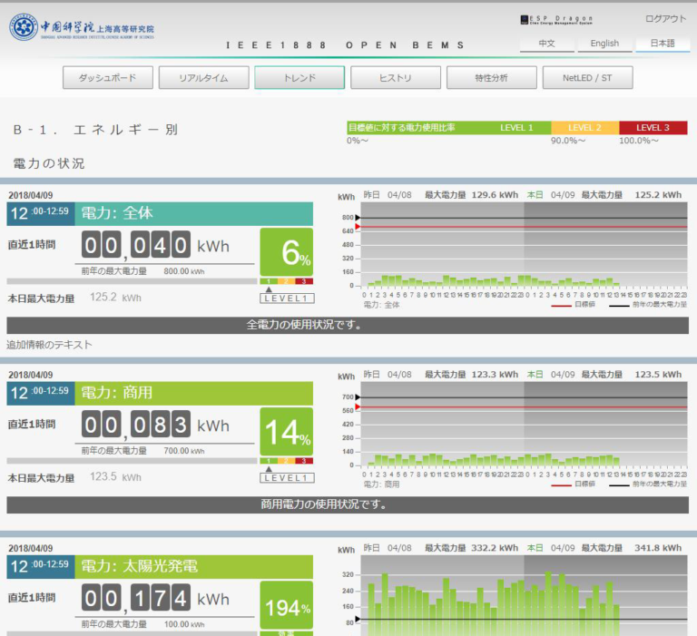This screenshot has width=697, height=636.
Task: Click 前年の最大電力量 legend under 商用 chart
Action: pyautogui.click(x=648, y=484)
